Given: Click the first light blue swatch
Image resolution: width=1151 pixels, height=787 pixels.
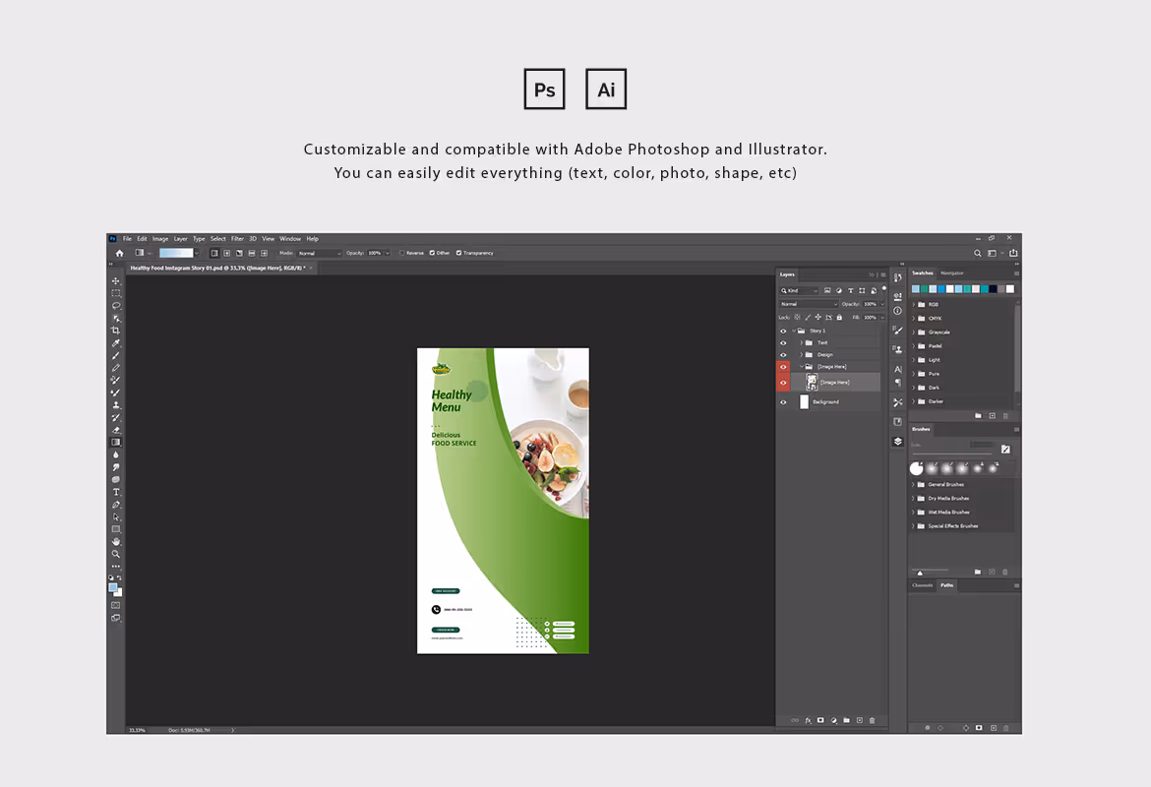Looking at the screenshot, I should (915, 289).
